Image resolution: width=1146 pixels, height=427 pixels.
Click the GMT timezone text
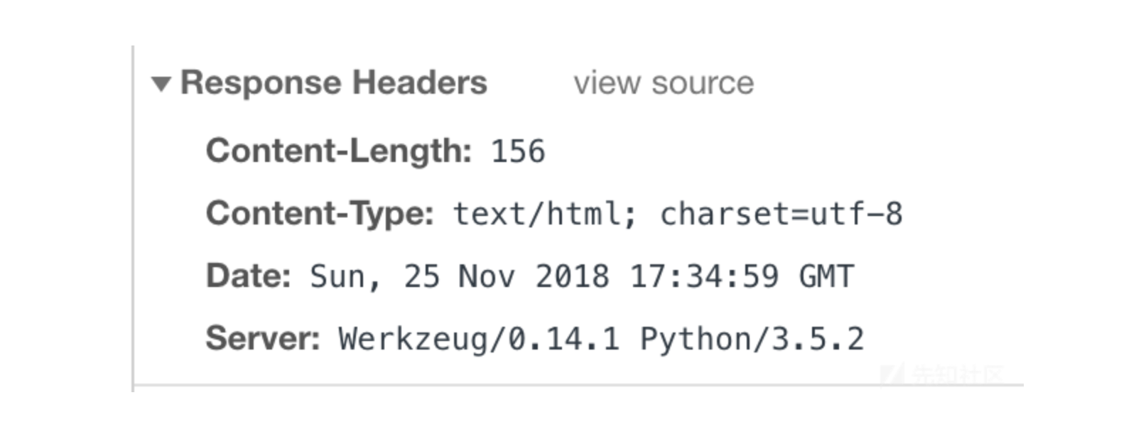point(826,276)
